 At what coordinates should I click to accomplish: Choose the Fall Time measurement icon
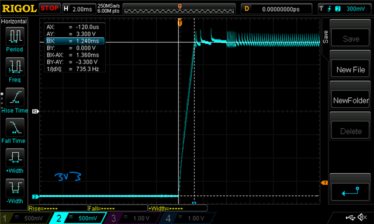[15, 127]
